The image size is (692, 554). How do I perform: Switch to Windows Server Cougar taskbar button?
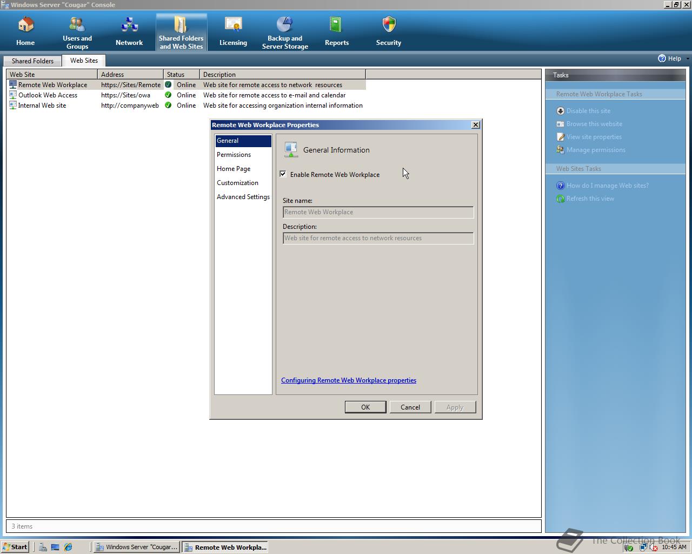click(137, 547)
